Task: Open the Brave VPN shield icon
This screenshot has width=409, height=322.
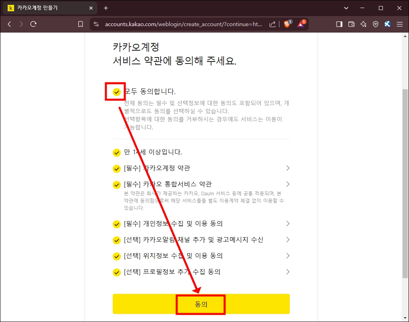Action: coord(375,24)
